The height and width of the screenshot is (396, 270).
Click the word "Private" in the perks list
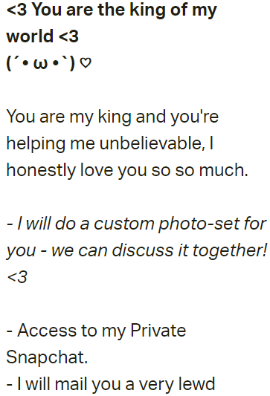158,330
